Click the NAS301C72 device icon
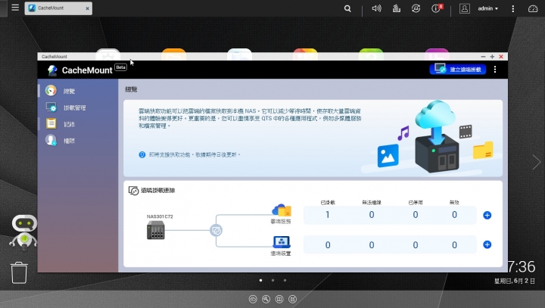This screenshot has width=545, height=308. pyautogui.click(x=155, y=230)
